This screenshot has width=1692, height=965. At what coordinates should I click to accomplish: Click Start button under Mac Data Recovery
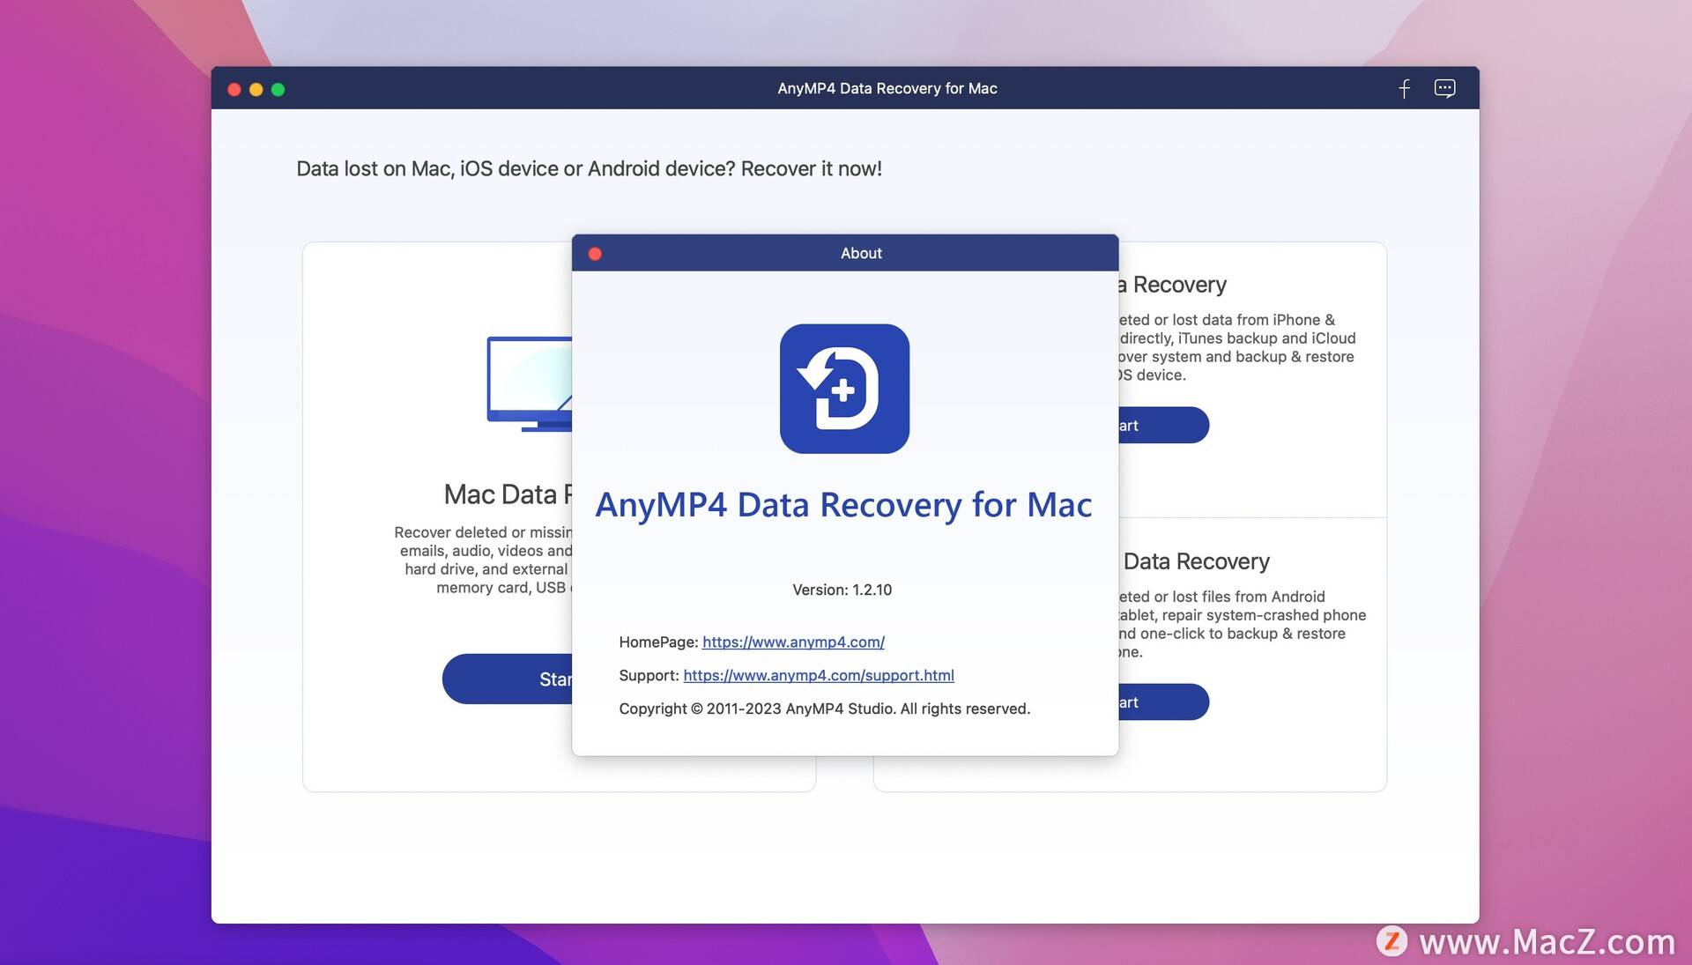[508, 679]
